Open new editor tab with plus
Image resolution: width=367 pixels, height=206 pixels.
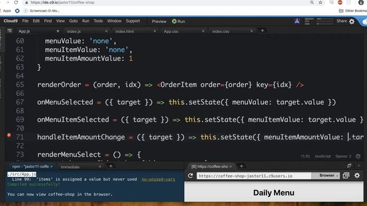point(262,30)
